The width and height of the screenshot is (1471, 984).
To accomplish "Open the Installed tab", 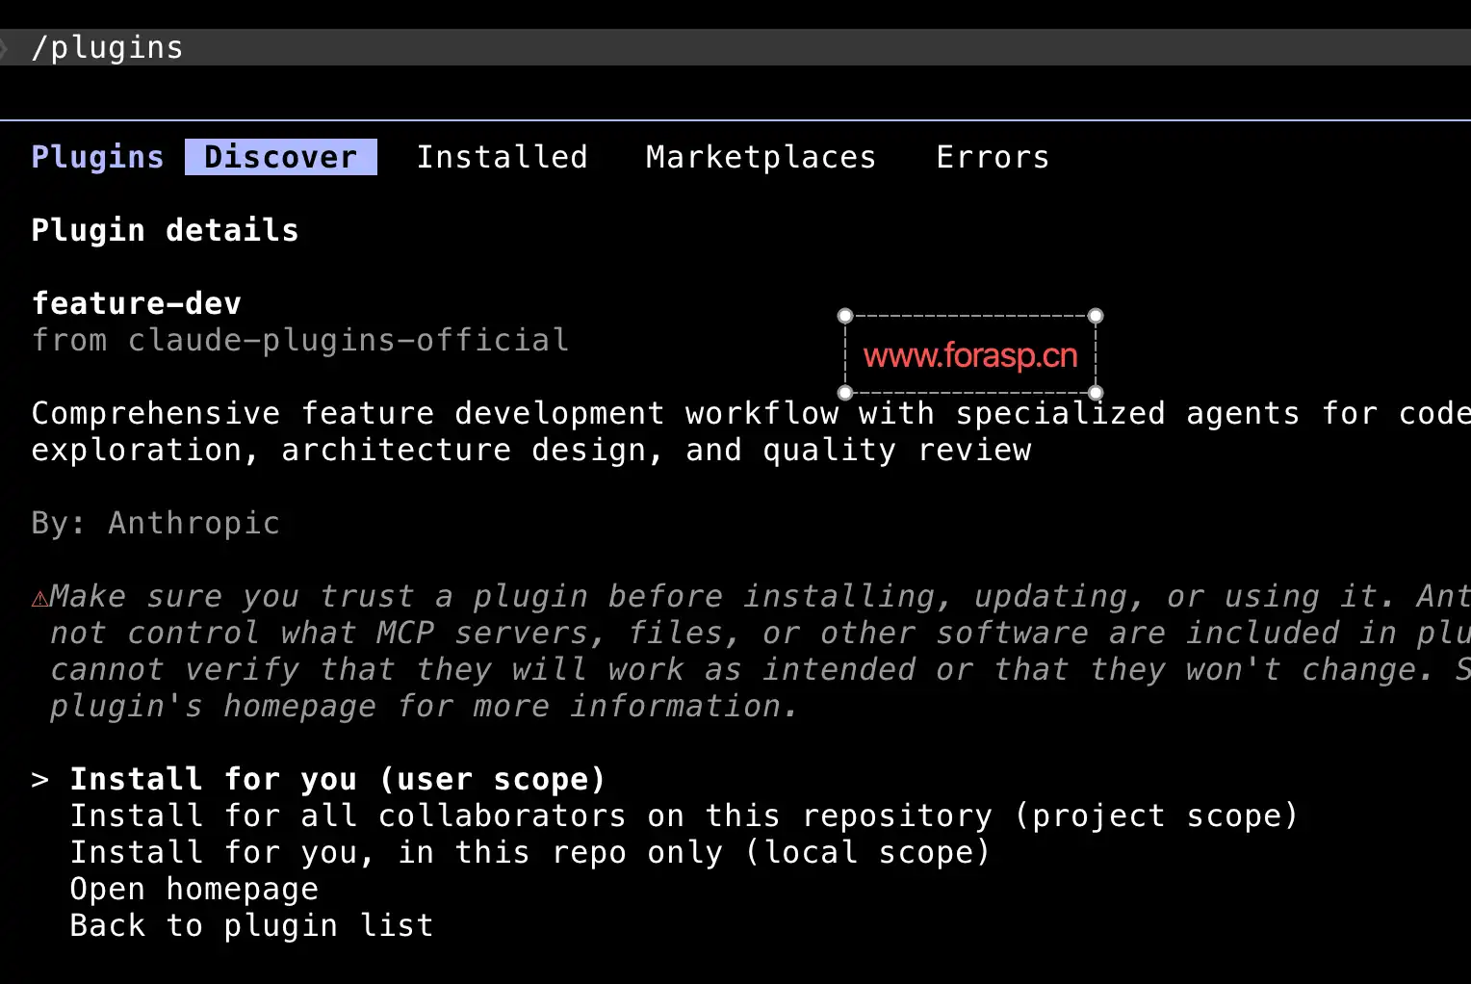I will point(502,157).
